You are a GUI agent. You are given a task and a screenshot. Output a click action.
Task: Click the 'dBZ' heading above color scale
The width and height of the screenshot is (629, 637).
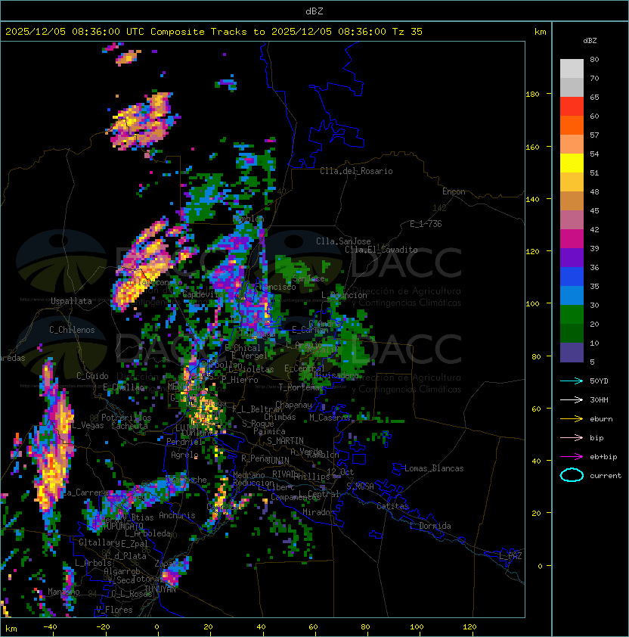click(590, 41)
